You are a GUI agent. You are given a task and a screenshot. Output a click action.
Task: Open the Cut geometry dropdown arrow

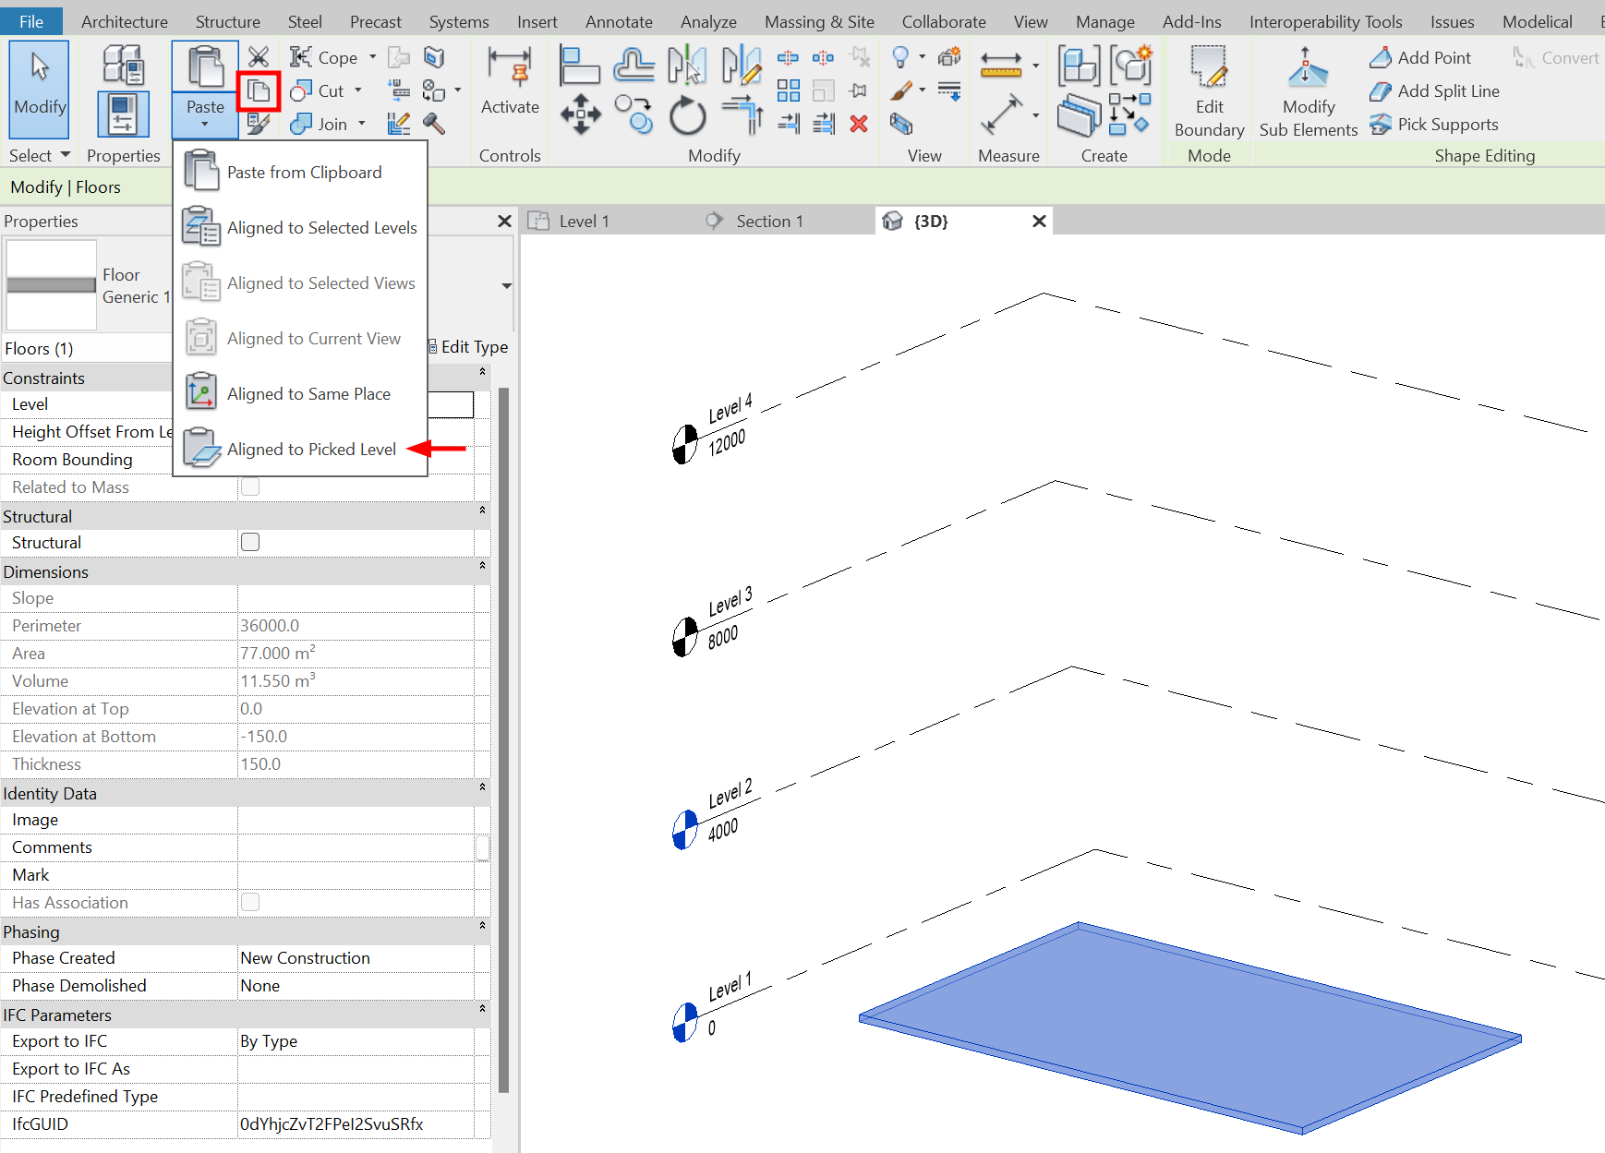[358, 90]
